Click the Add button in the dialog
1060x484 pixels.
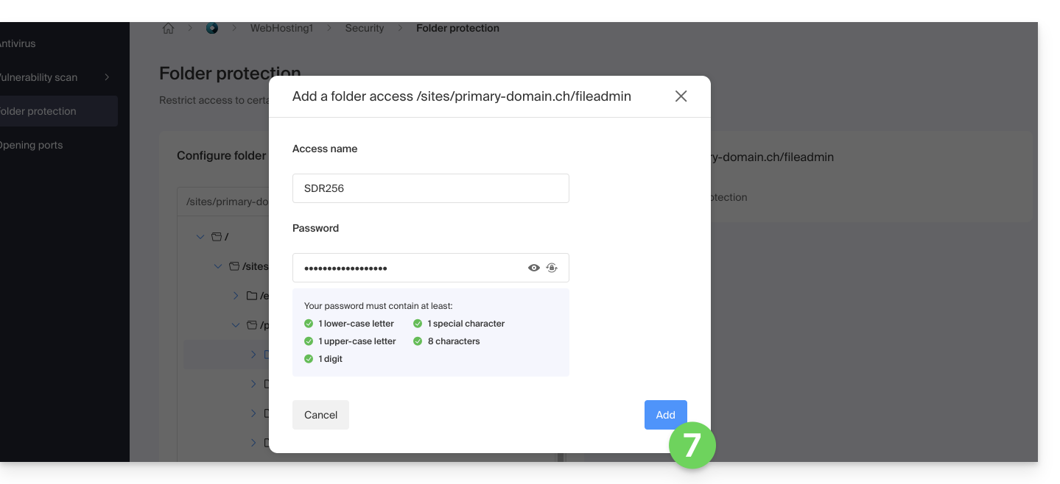point(665,415)
